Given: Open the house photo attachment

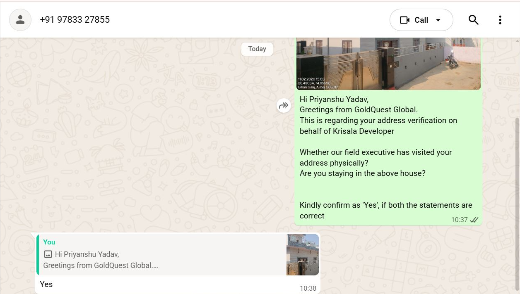Looking at the screenshot, I should click(388, 64).
